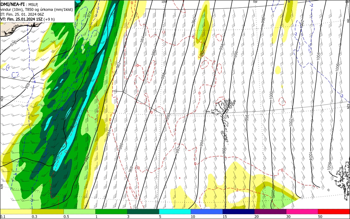Click the '0.1' legend scale value
This screenshot has height=219, width=350.
tap(2, 217)
